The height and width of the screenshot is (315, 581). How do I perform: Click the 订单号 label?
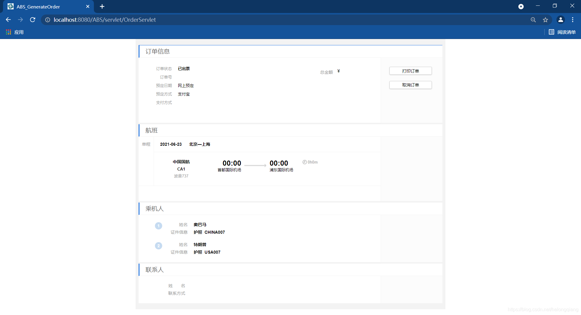pyautogui.click(x=166, y=77)
